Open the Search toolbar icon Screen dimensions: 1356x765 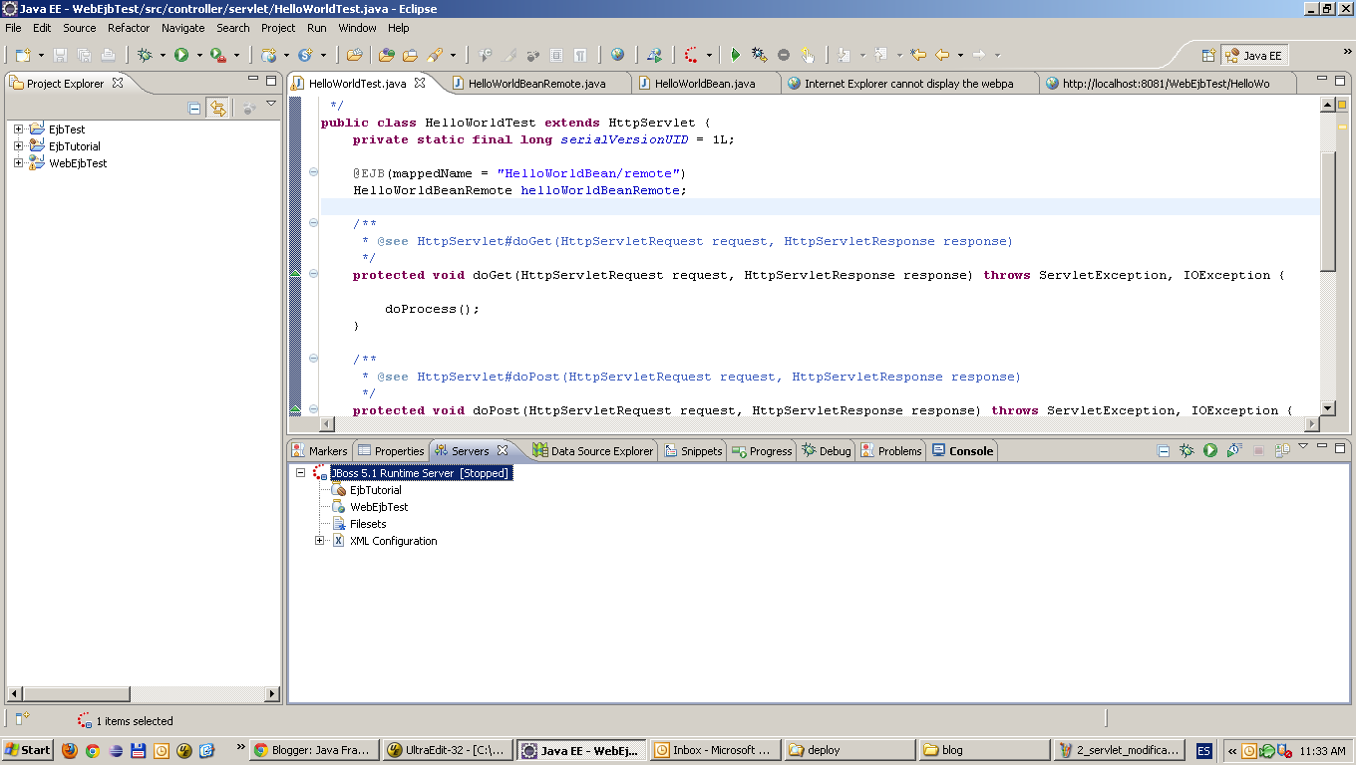pos(433,57)
